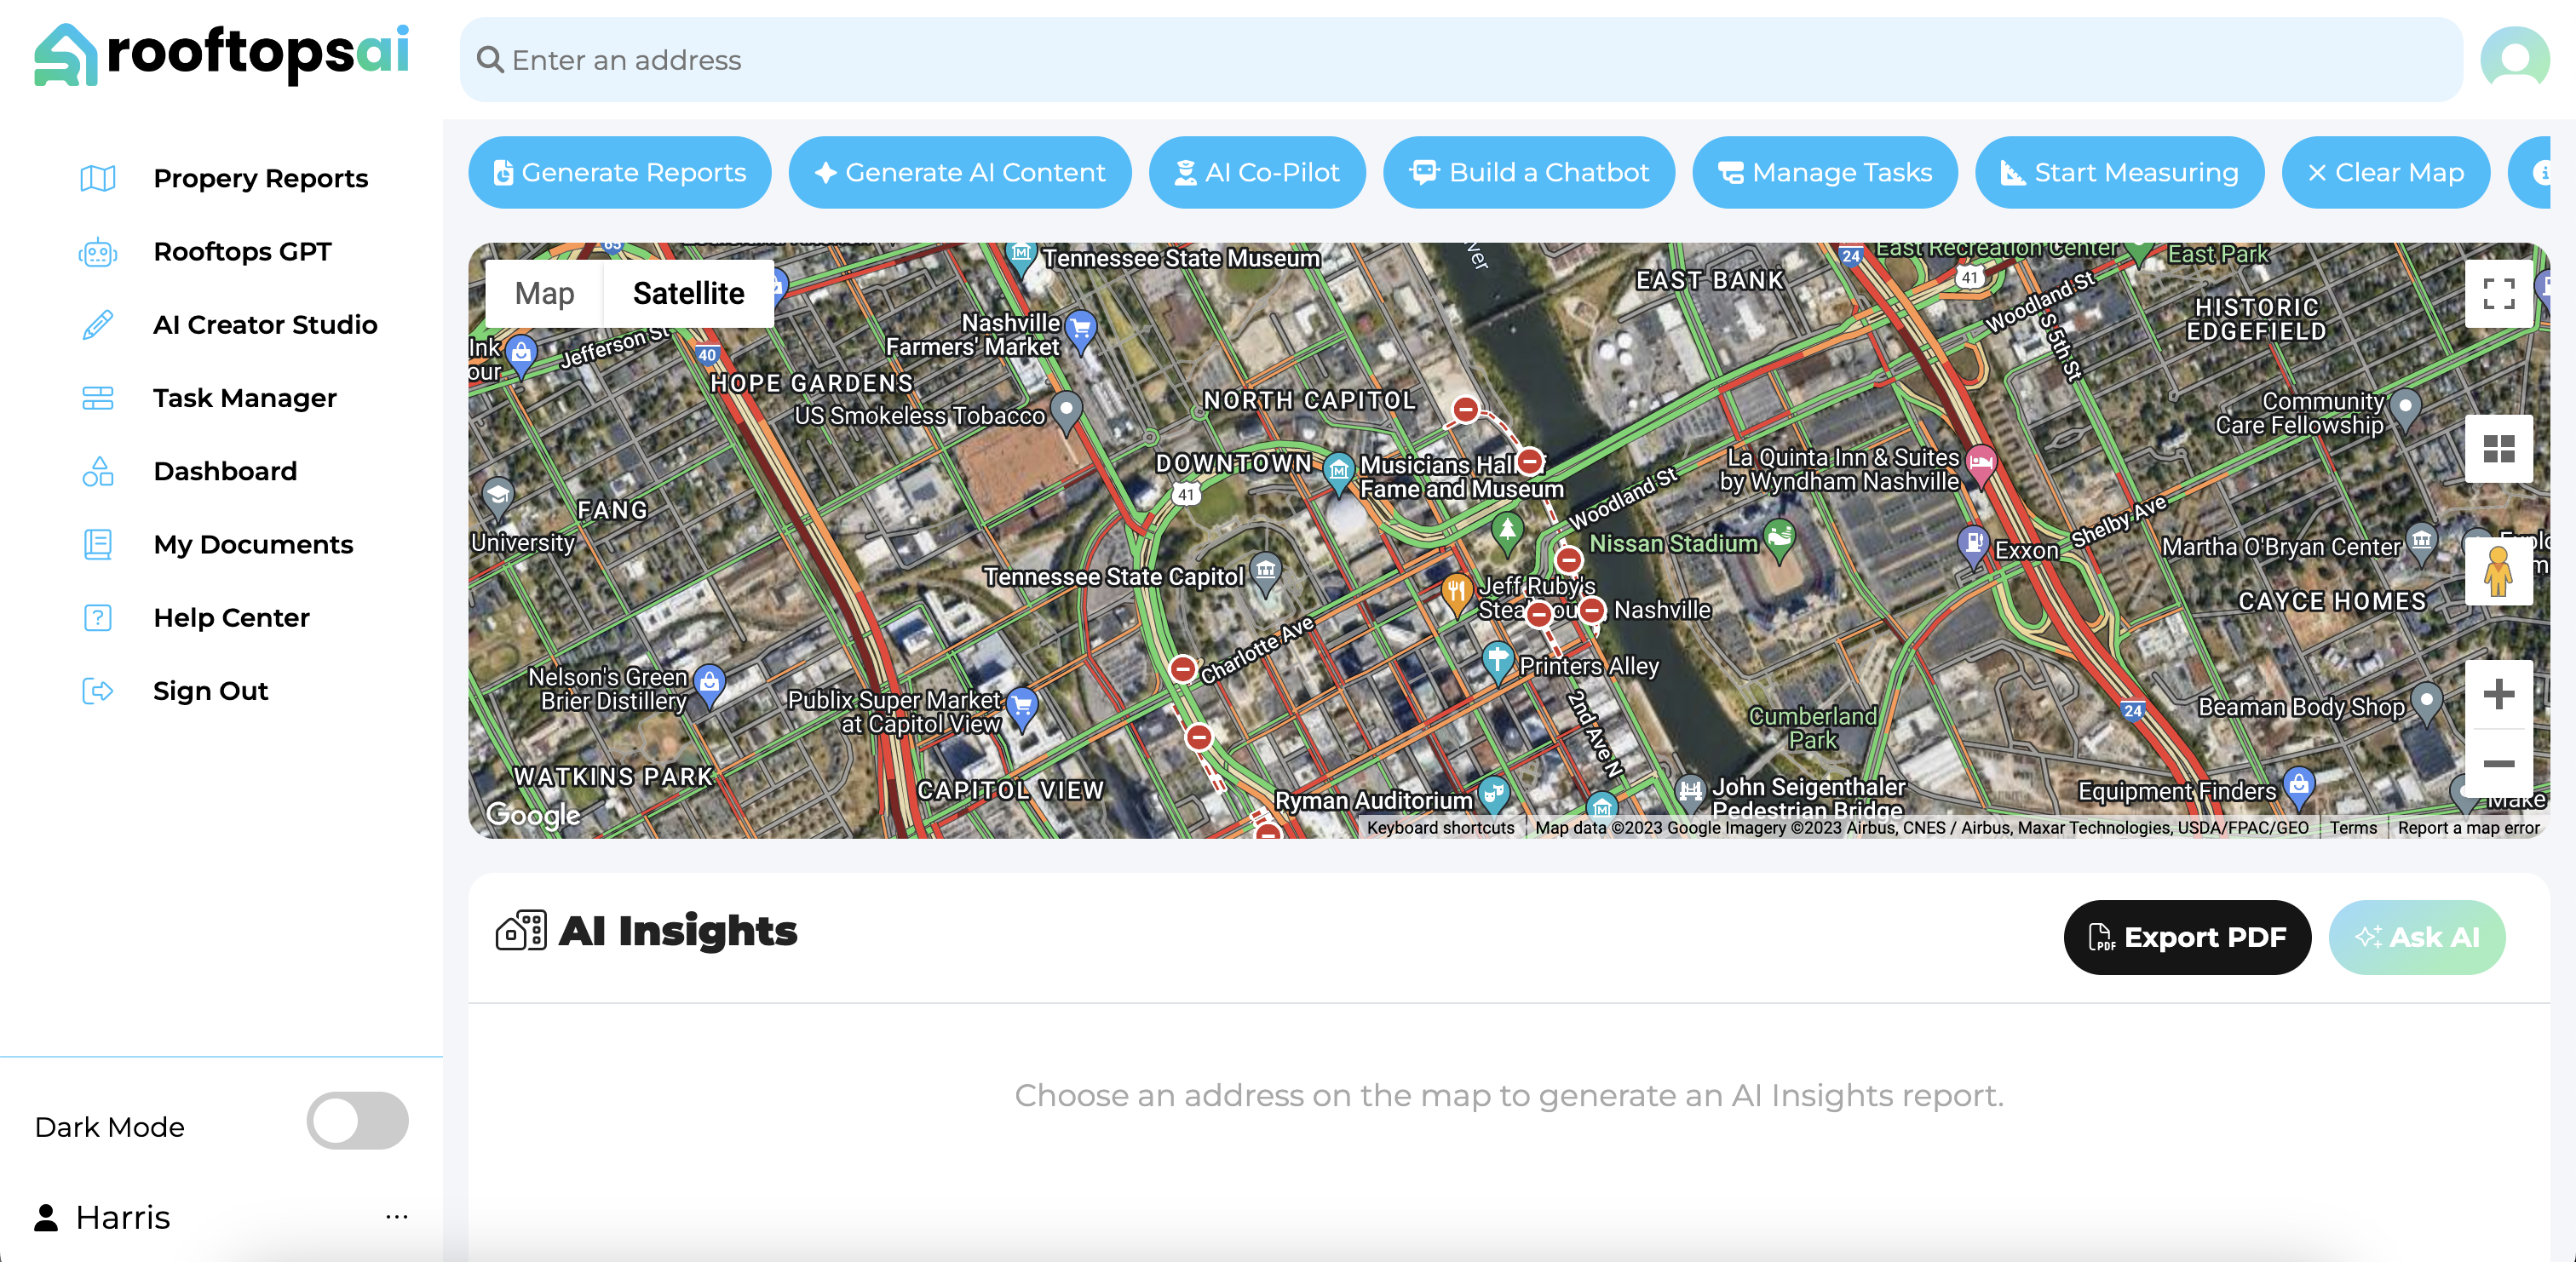Image resolution: width=2576 pixels, height=1262 pixels.
Task: Click Manage Tasks button
Action: click(x=1825, y=173)
